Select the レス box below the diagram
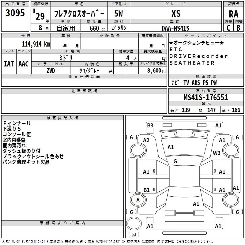Screen dimensions: 245x245 pyautogui.click(x=134, y=235)
